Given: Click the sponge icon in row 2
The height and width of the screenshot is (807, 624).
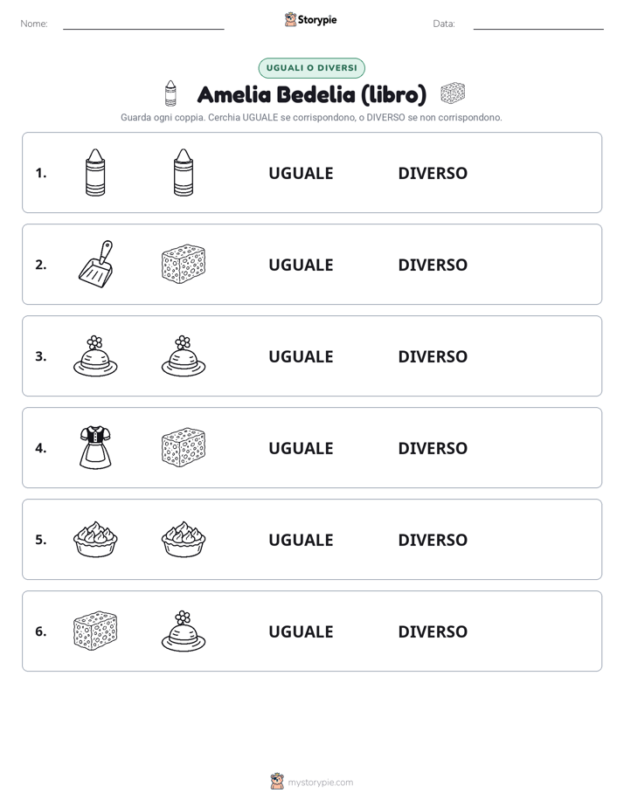Looking at the screenshot, I should point(184,264).
